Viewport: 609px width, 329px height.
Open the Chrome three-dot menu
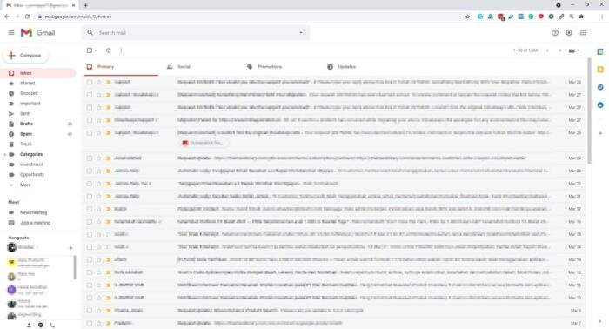(x=602, y=17)
